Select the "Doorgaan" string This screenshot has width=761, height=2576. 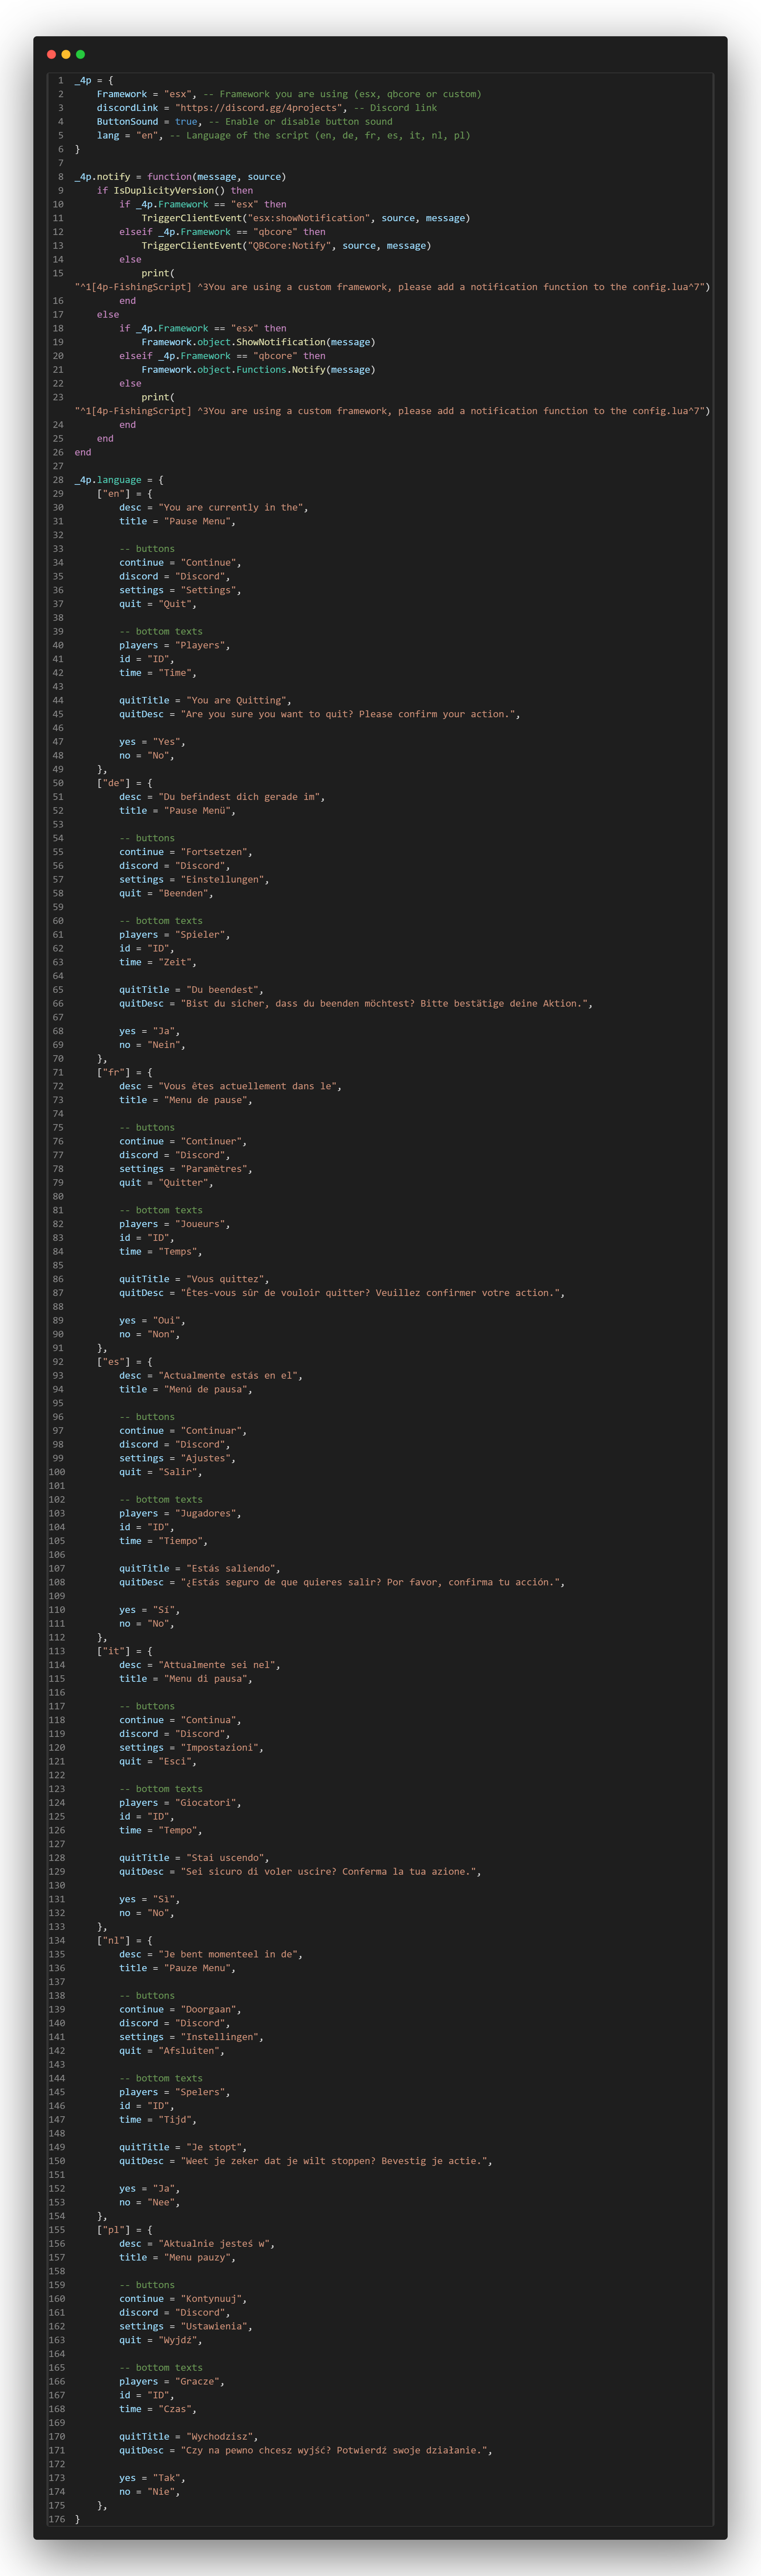coord(208,2010)
